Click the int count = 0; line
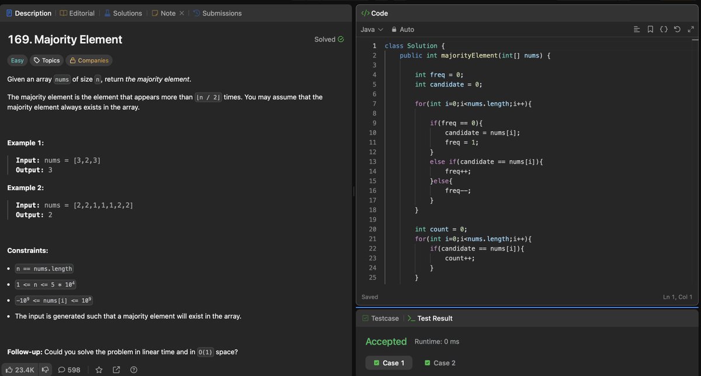This screenshot has width=701, height=376. (x=441, y=229)
